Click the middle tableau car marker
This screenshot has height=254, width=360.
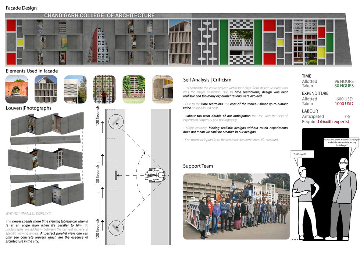click(x=116, y=175)
